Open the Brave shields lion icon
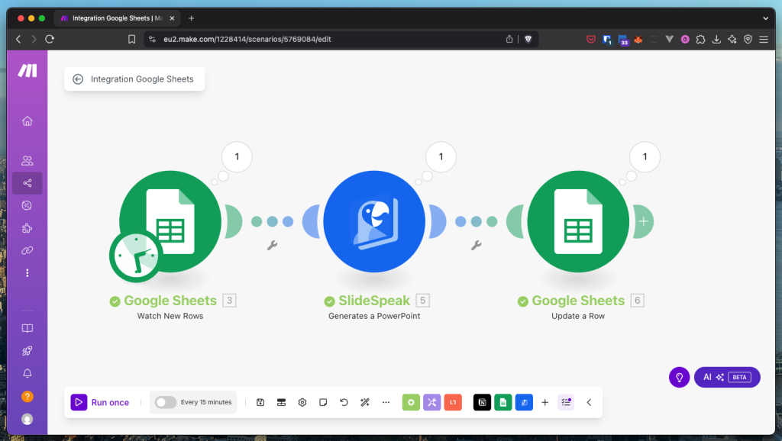 (528, 39)
